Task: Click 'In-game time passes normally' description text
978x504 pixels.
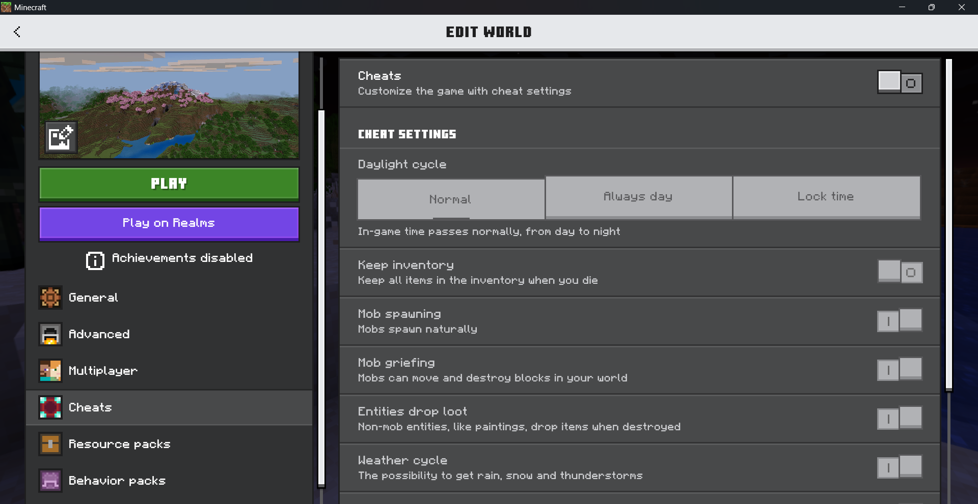Action: tap(489, 231)
